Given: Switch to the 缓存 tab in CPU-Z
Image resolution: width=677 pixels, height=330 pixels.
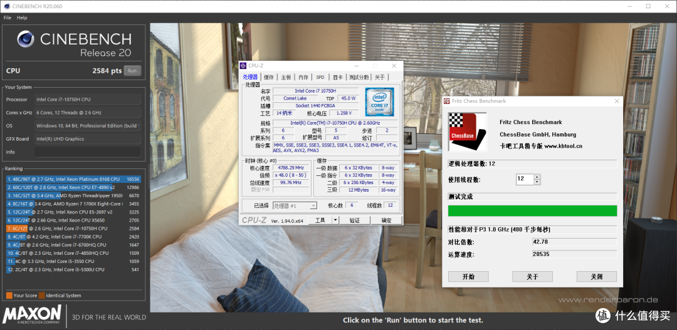Looking at the screenshot, I should tap(269, 77).
